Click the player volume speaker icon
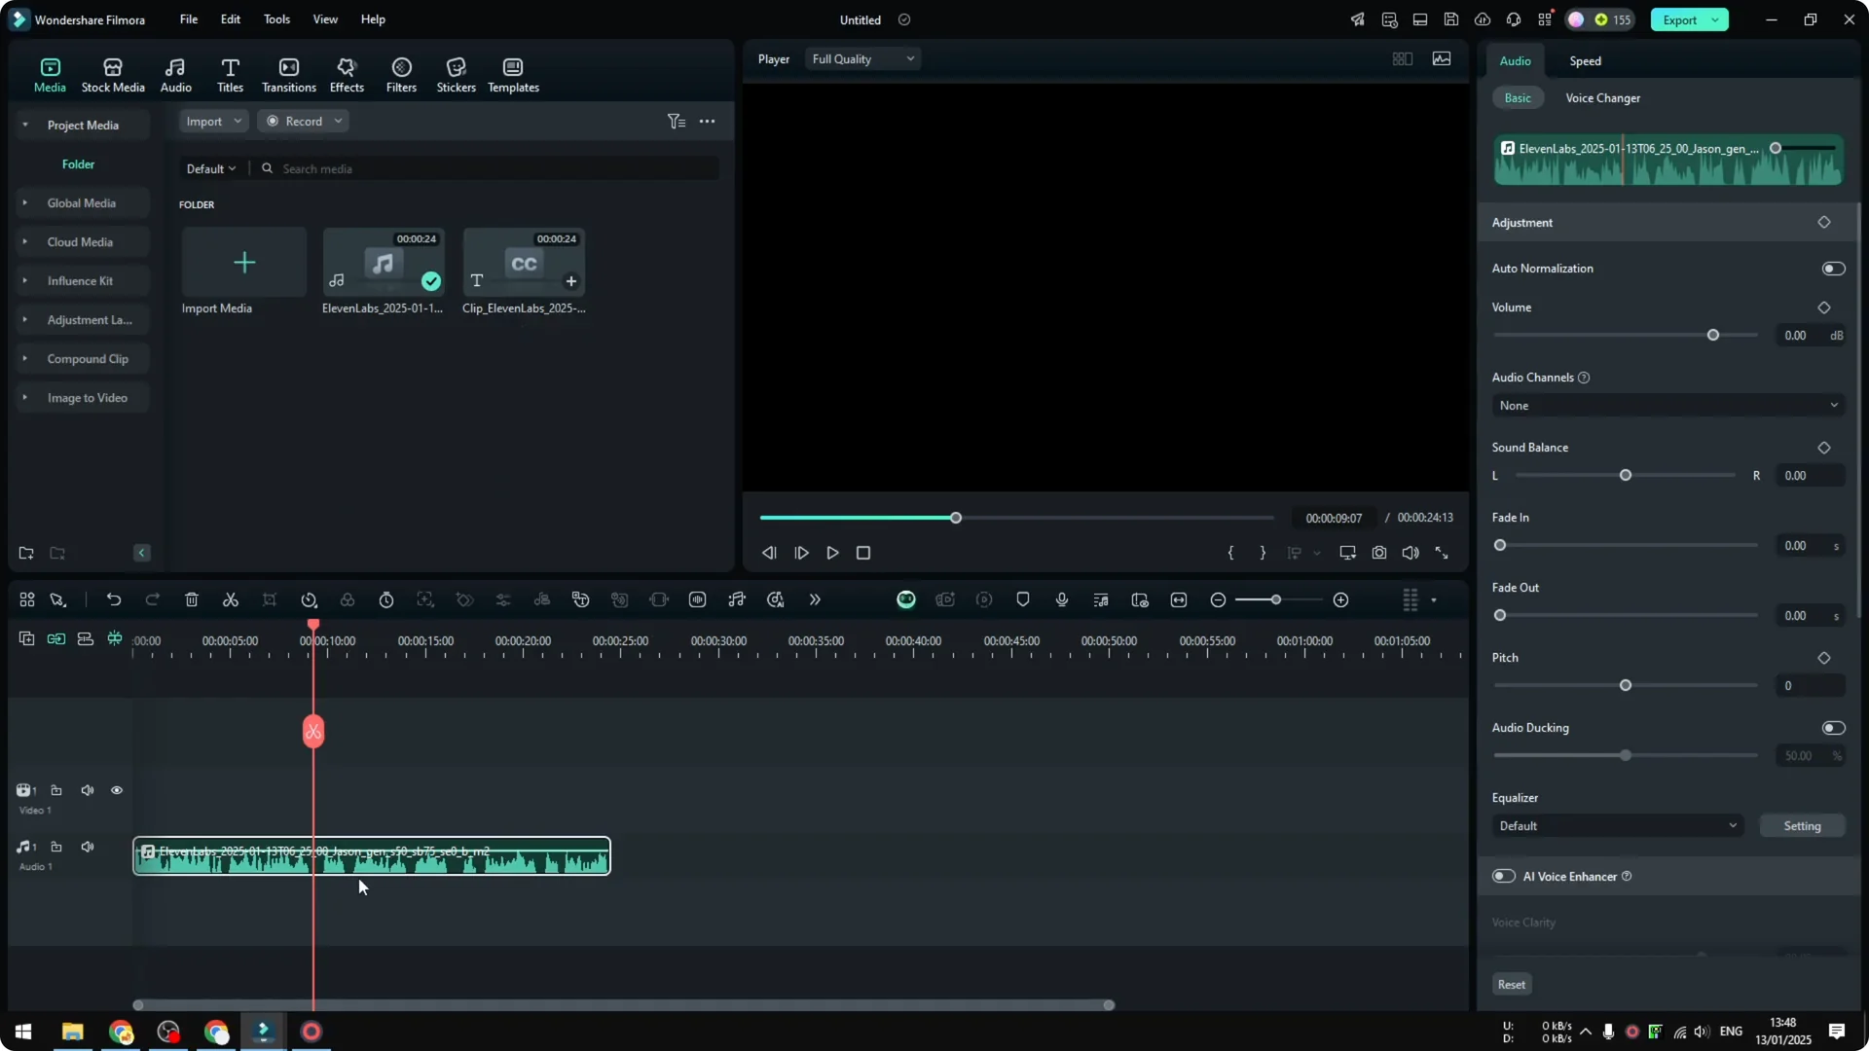 [1411, 553]
